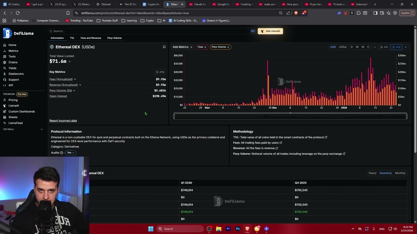417x234 pixels.
Task: Select the Monthly table view
Action: click(x=400, y=173)
